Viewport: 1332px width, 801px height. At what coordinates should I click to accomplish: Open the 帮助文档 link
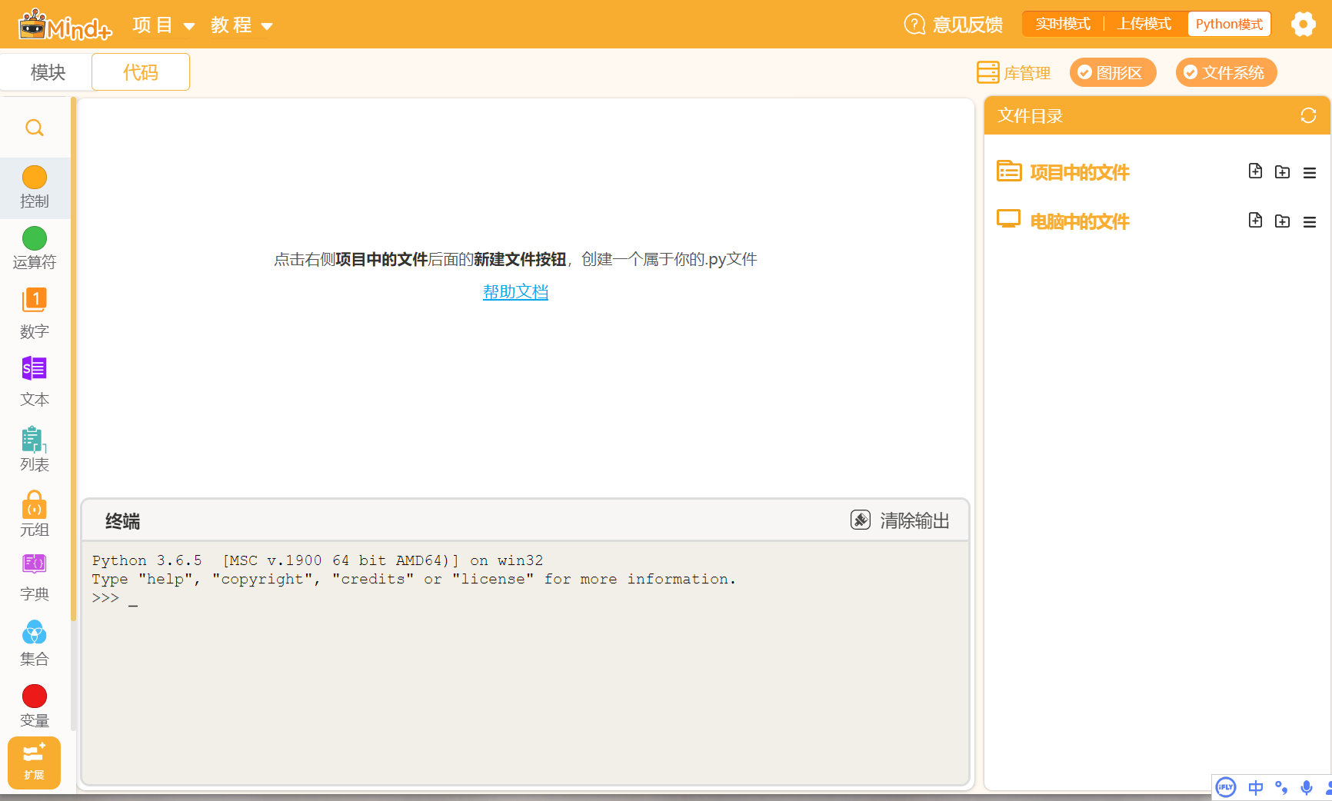(515, 292)
